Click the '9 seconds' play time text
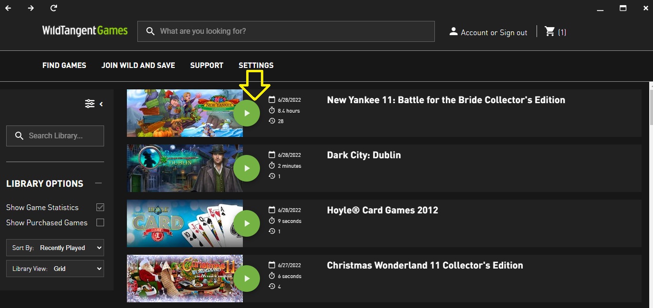The image size is (653, 308). (x=289, y=221)
